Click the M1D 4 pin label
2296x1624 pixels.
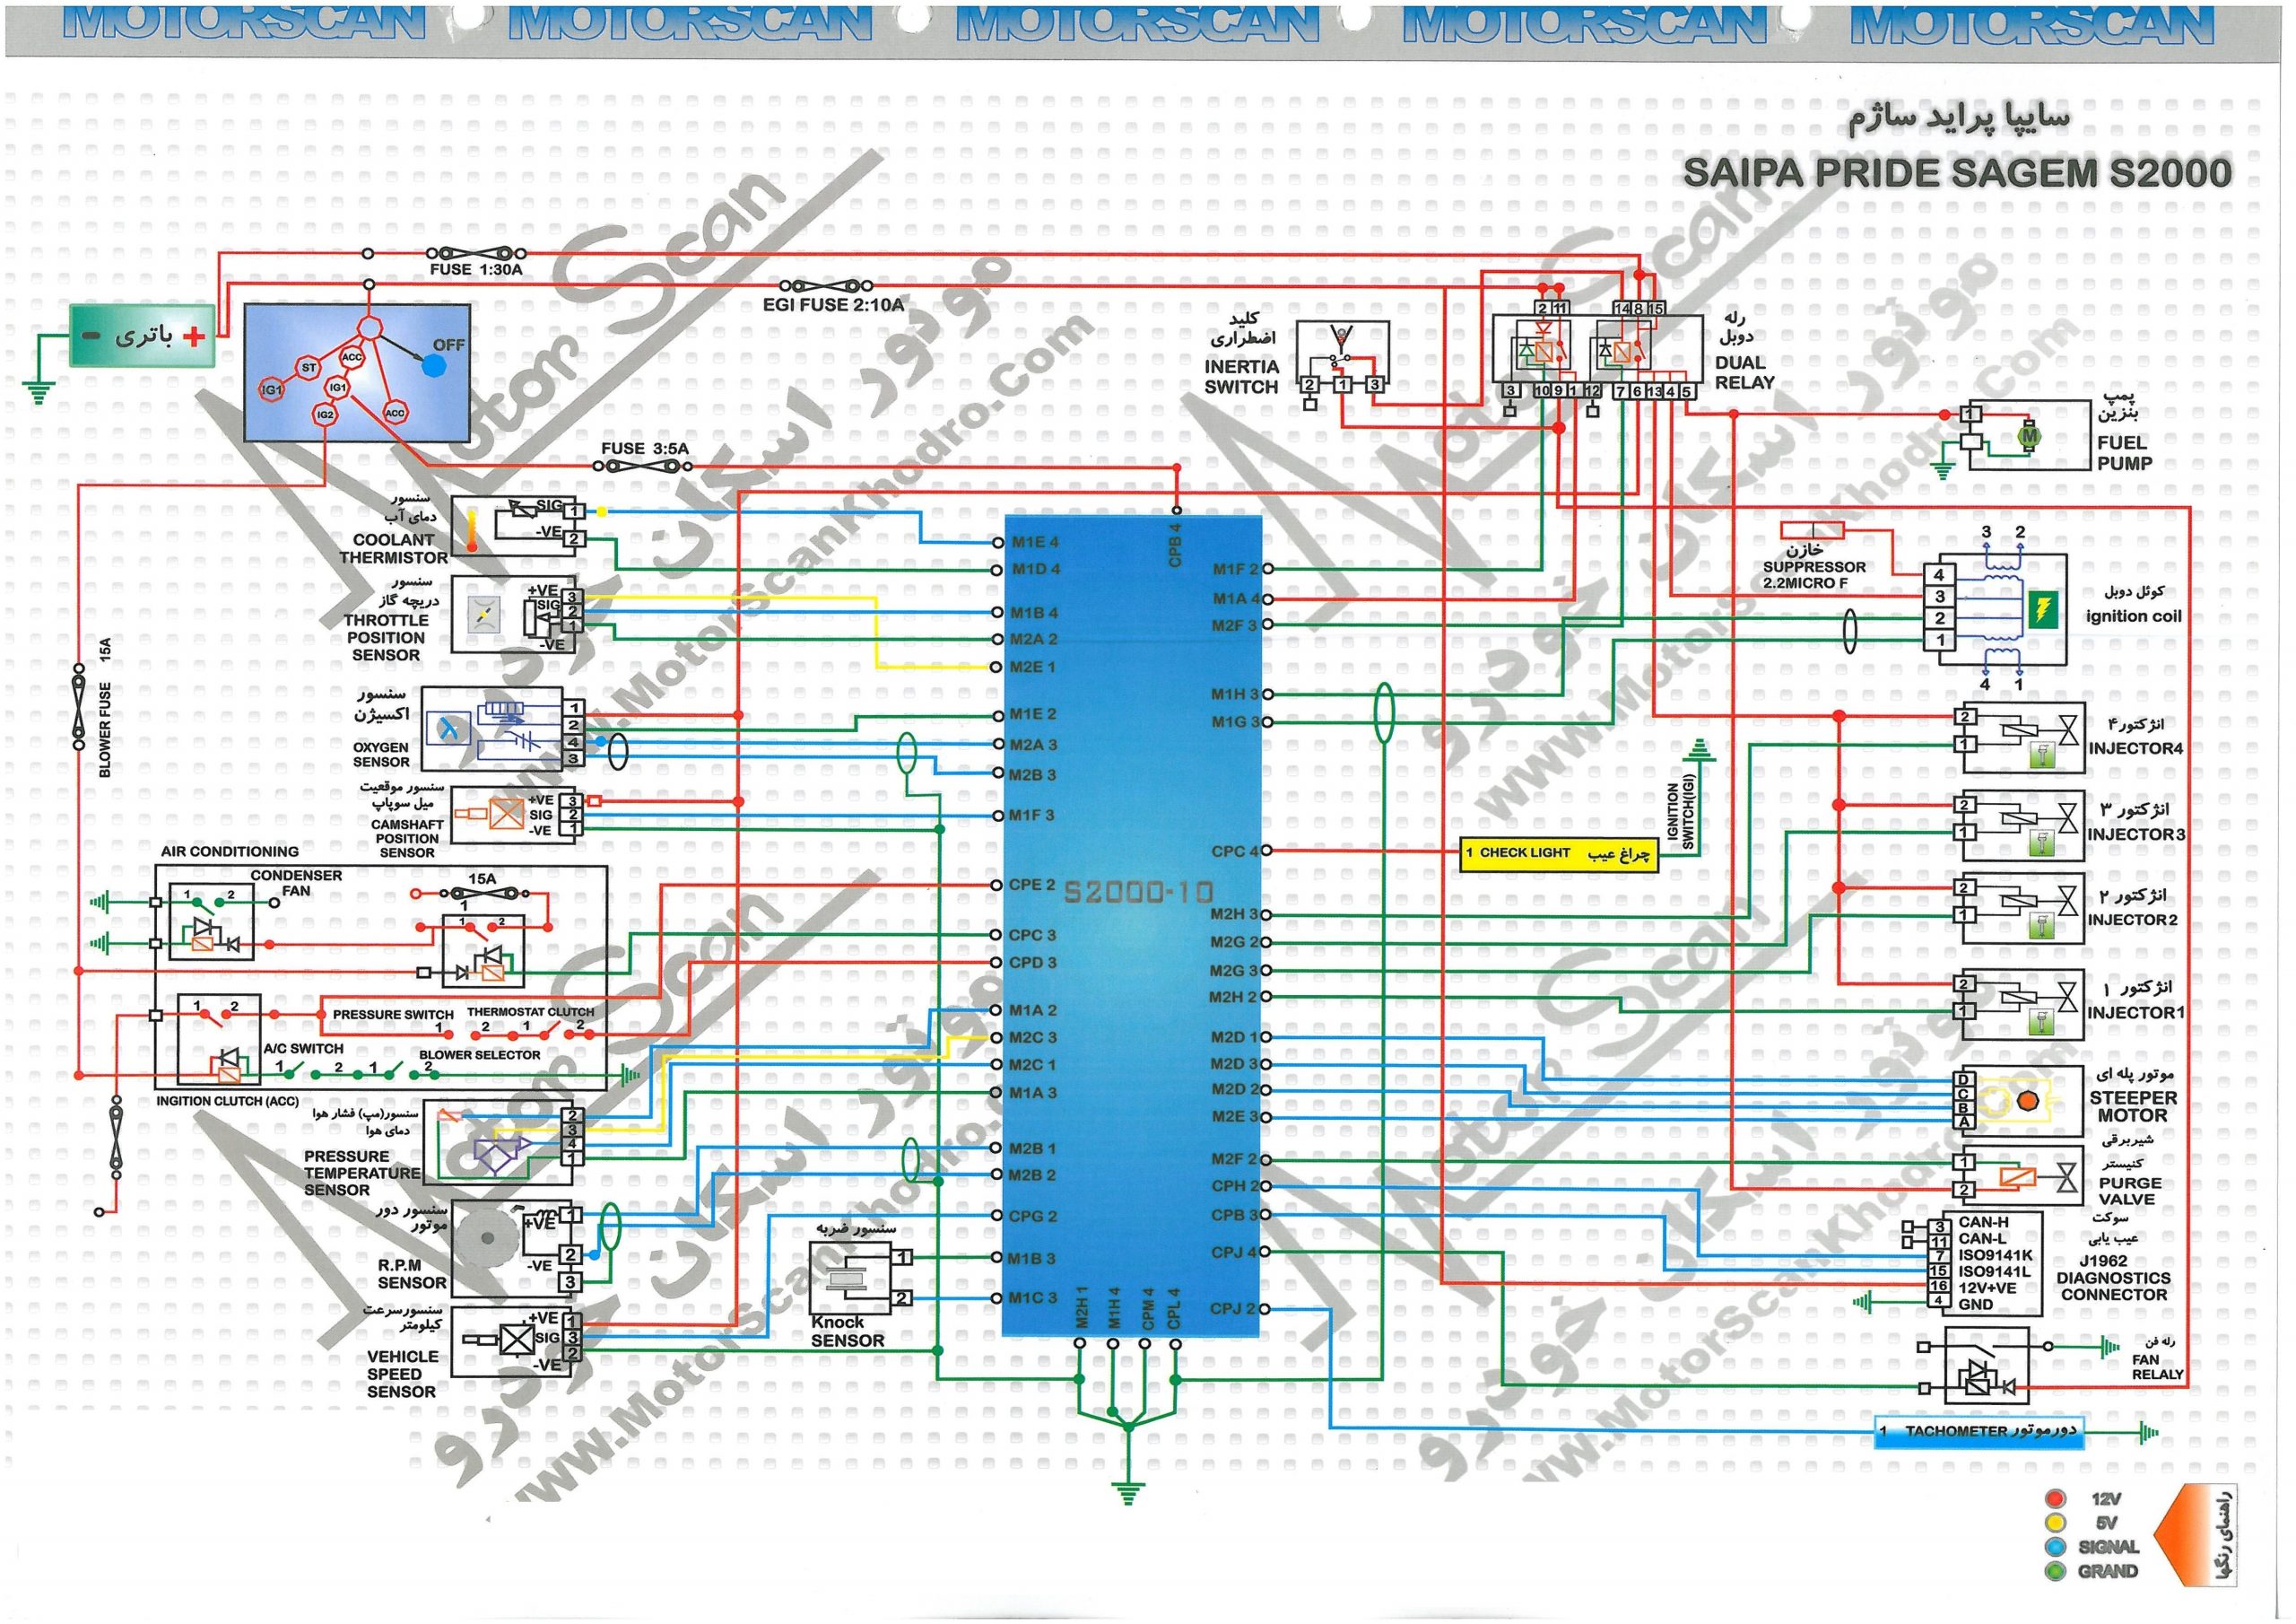(1035, 570)
